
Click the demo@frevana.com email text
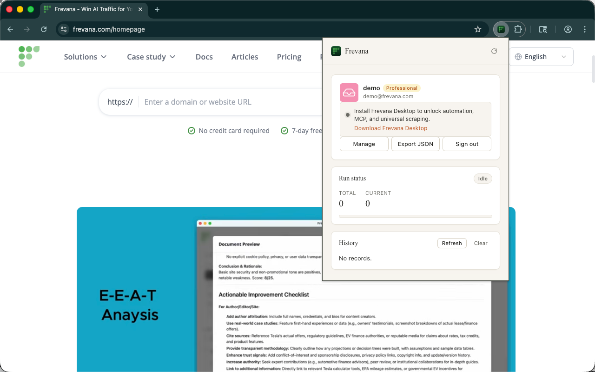pos(388,96)
